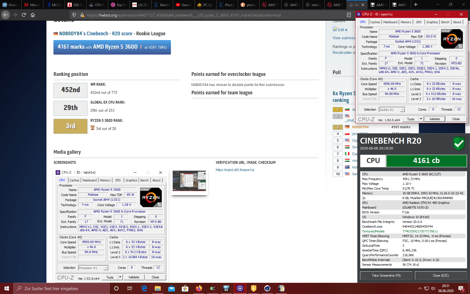
Task: Switch to the Maxon browser tab
Action: pyautogui.click(x=32, y=5)
